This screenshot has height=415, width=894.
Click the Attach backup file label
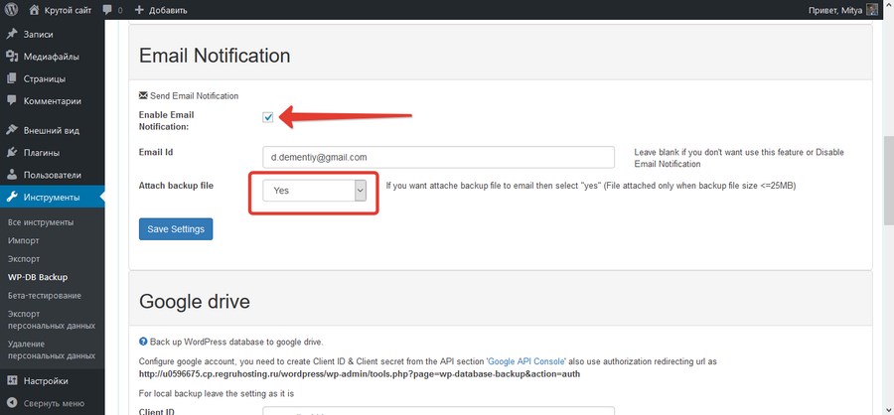click(176, 186)
